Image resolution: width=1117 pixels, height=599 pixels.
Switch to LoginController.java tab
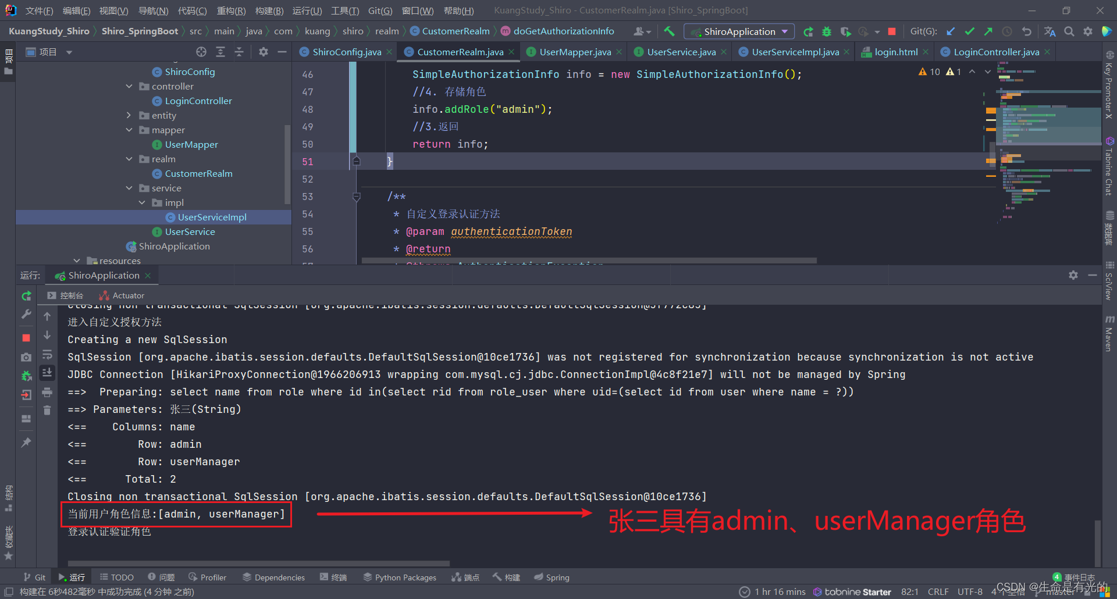click(x=996, y=52)
